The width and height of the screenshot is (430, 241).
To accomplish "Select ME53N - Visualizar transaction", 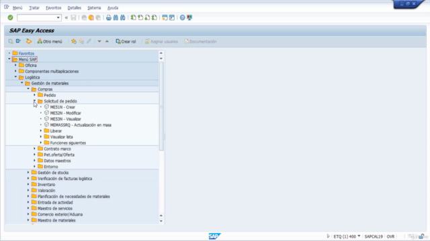I will tap(66, 119).
